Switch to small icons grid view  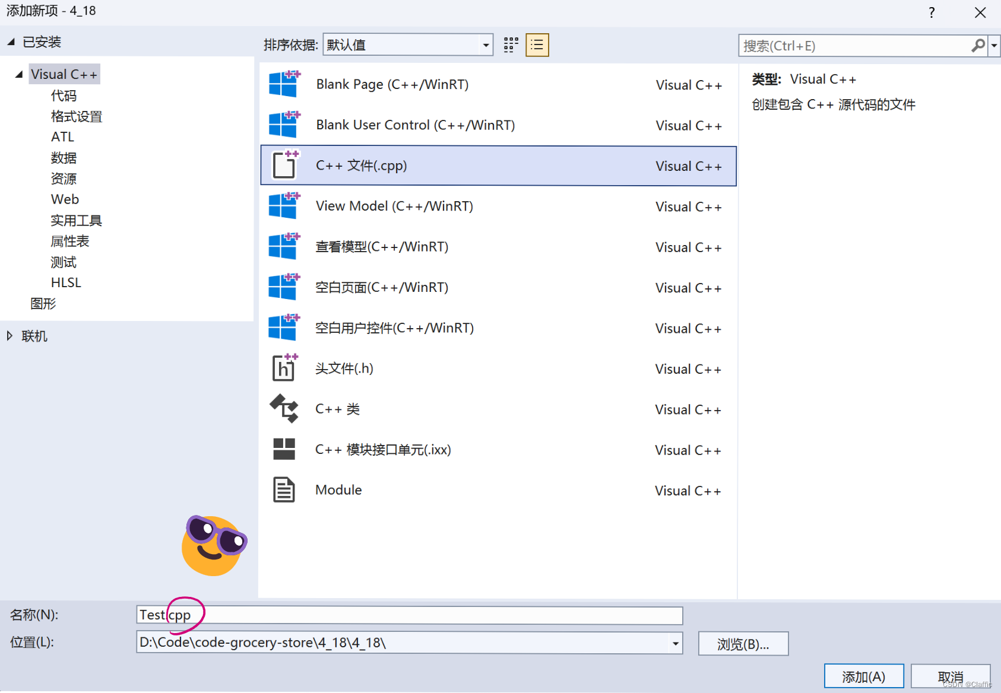511,45
